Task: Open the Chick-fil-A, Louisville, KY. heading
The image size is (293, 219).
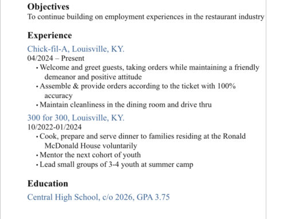Action: coord(76,49)
